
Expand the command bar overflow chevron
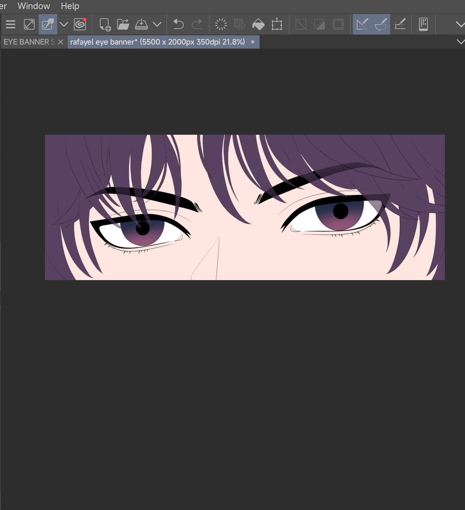click(x=459, y=24)
